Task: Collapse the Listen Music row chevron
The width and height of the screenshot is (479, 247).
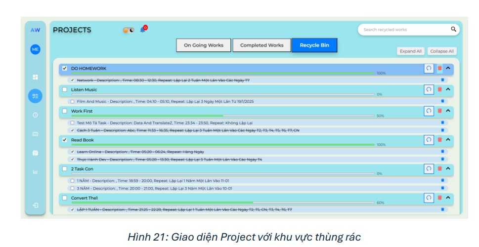Action: pos(448,89)
